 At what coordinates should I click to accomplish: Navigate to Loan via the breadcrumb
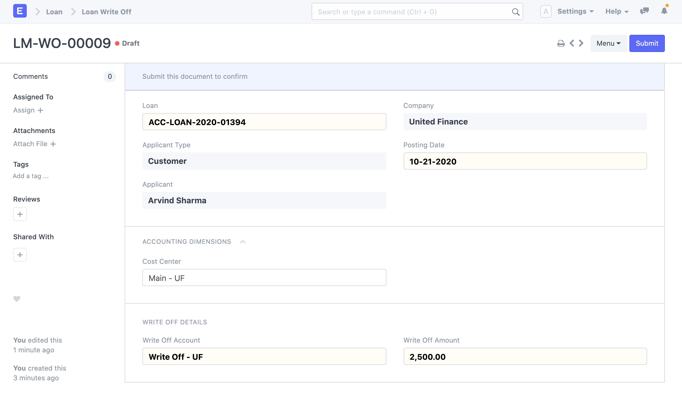54,12
